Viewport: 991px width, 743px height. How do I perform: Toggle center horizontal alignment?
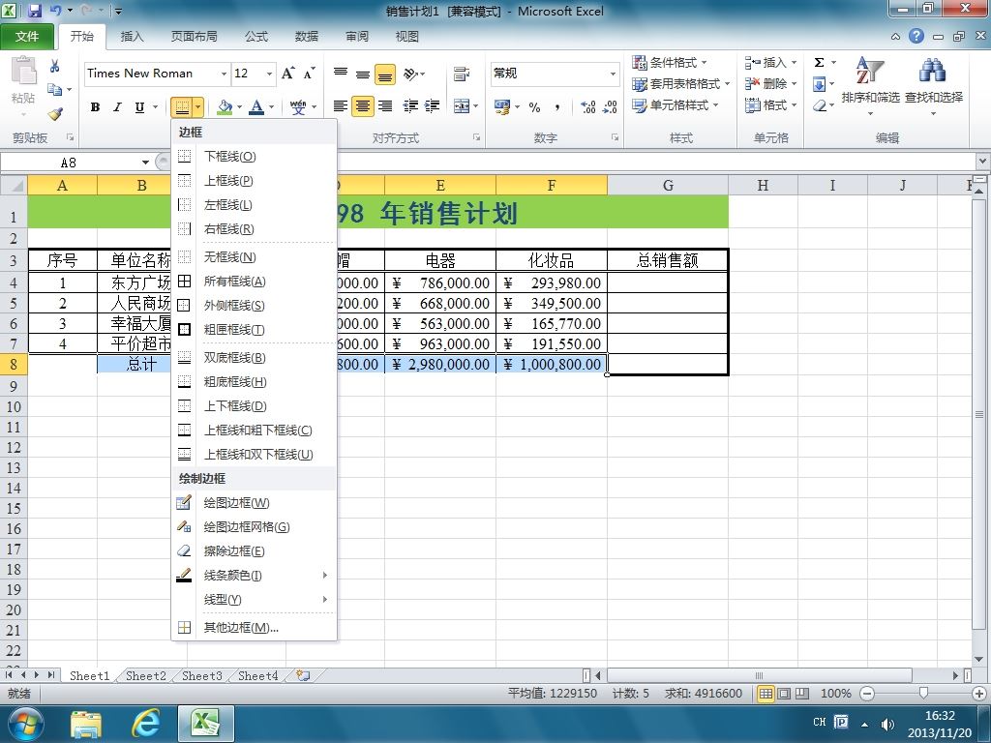[x=363, y=106]
